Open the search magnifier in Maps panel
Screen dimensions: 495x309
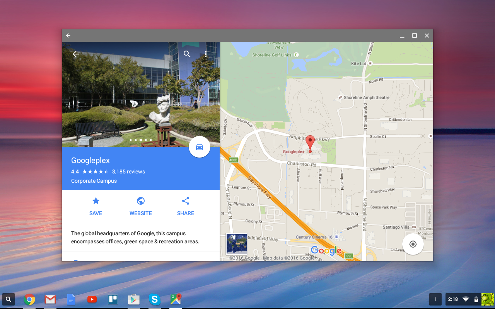coord(187,54)
